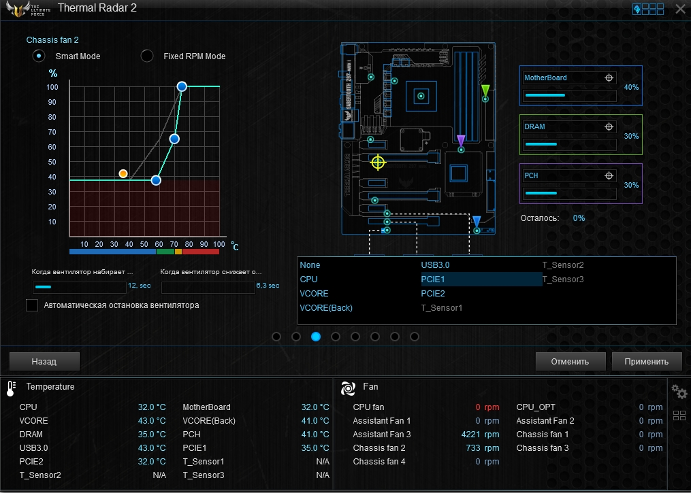
Task: Open the settings gear icon
Action: pos(679,391)
